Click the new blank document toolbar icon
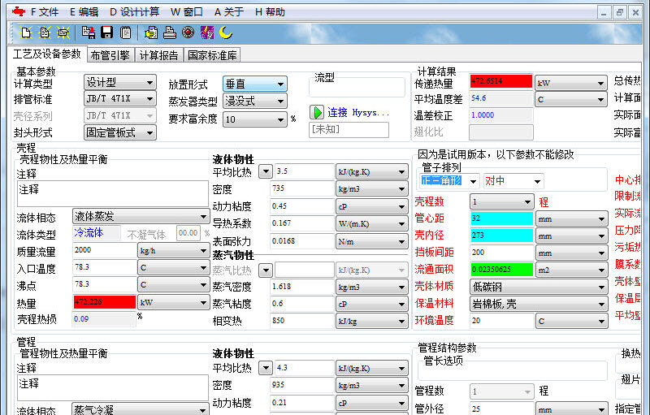Screen dimensions: 650x415 tap(26, 32)
